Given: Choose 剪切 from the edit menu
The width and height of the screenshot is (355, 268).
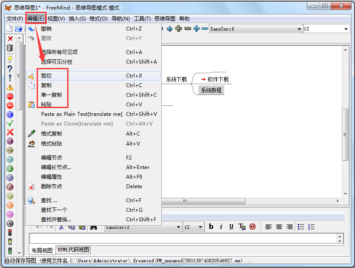Looking at the screenshot, I should pos(93,76).
